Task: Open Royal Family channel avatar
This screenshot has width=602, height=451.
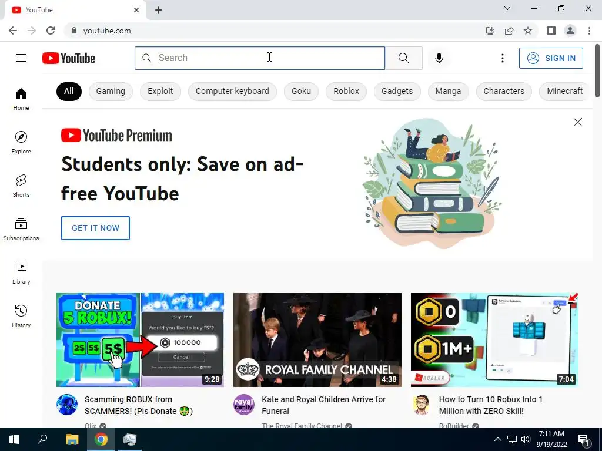Action: click(x=244, y=404)
